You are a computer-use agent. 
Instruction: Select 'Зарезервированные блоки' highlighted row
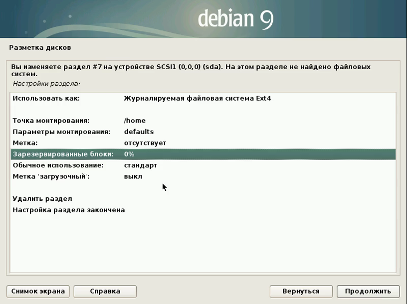click(63, 154)
